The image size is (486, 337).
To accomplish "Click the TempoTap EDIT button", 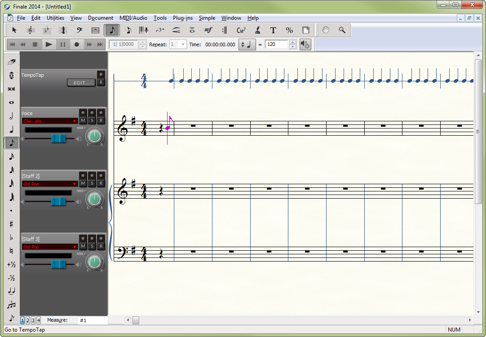I will [x=81, y=83].
